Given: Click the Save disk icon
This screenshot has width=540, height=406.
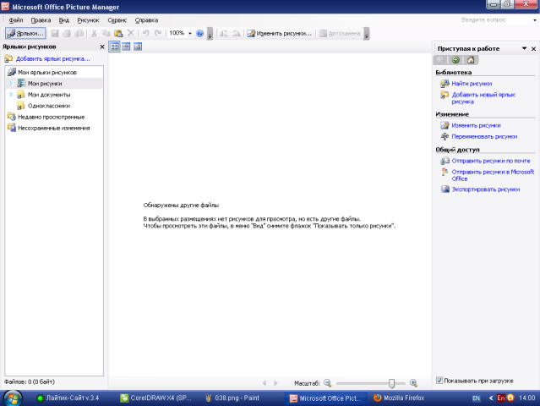Looking at the screenshot, I should click(x=55, y=34).
